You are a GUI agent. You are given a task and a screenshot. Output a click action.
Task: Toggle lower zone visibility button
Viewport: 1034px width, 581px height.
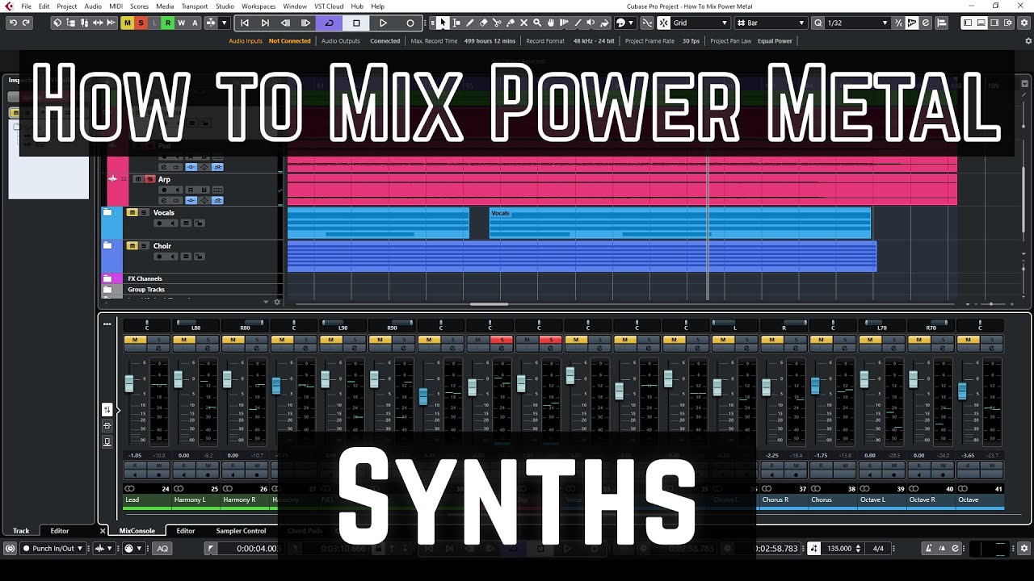coord(981,23)
